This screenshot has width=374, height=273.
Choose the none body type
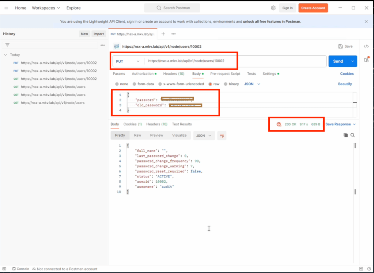(x=117, y=84)
